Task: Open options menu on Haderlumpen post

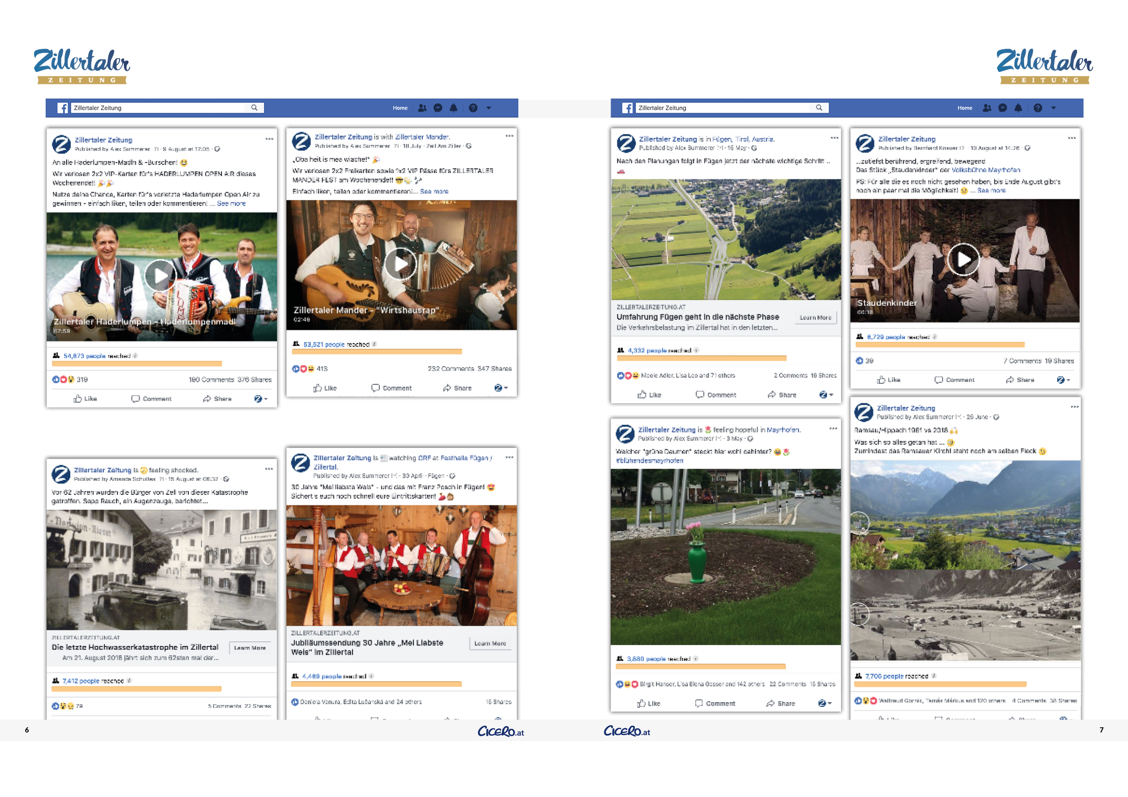Action: (x=269, y=139)
